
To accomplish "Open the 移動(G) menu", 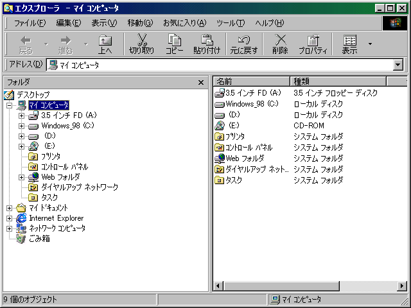I will [x=140, y=23].
